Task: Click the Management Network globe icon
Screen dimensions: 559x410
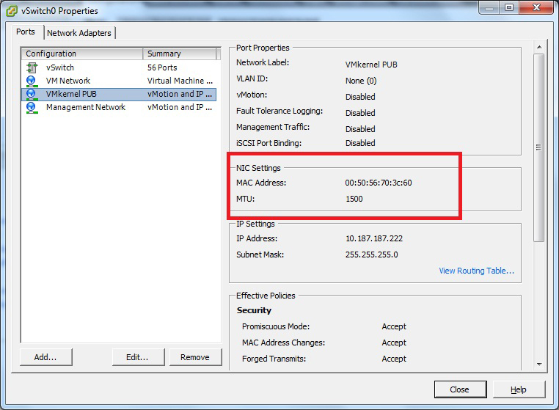Action: pos(32,108)
